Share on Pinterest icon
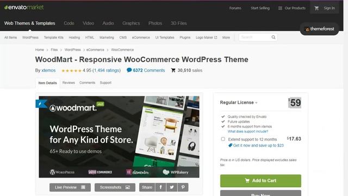The height and width of the screenshot is (196, 348). [x=183, y=187]
